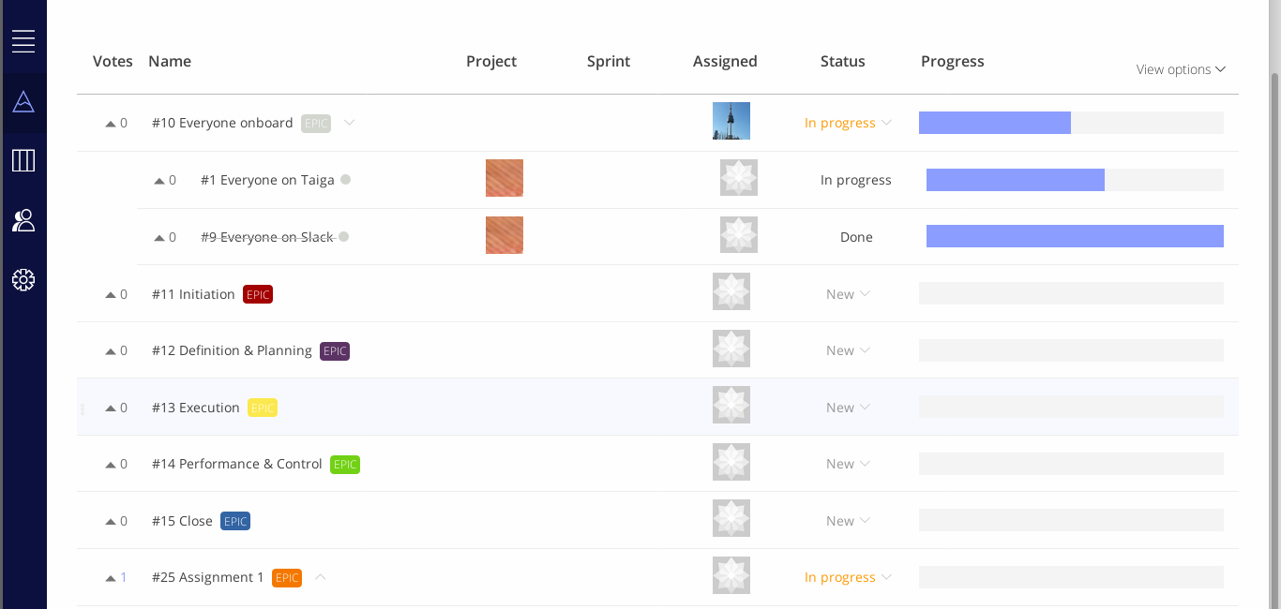Upvote epic #10 Everyone onboard

click(x=111, y=124)
